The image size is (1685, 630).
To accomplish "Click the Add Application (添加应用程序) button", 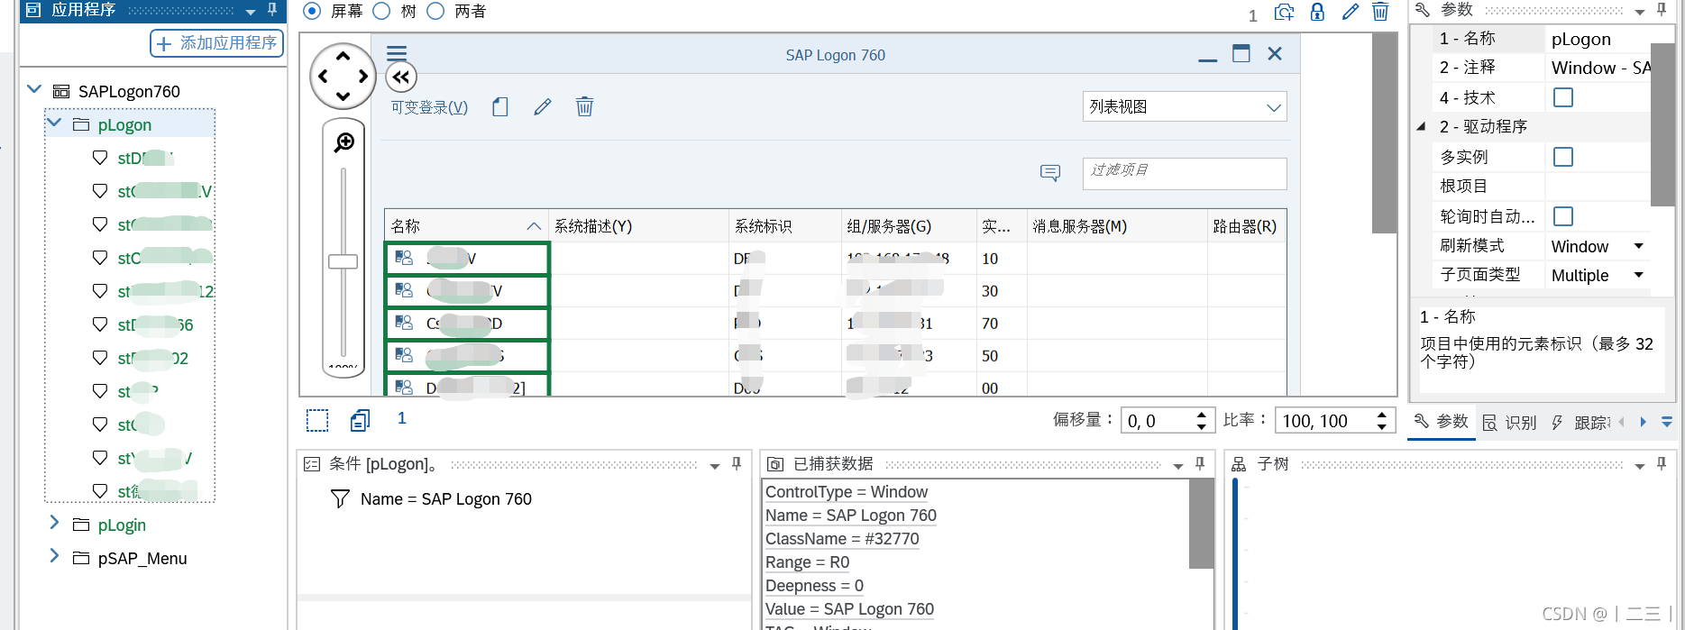I will click(x=216, y=43).
